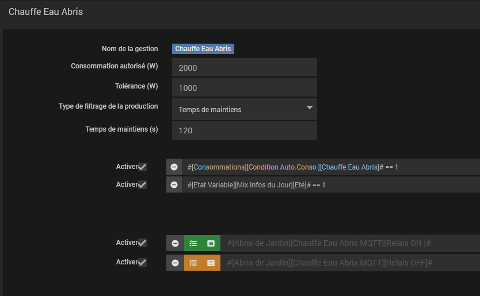480x296 pixels.
Task: Click minus icon on Relais ON action
Action: [175, 243]
